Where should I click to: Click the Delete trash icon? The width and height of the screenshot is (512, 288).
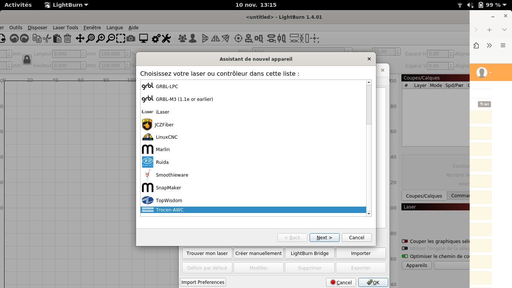(67, 39)
